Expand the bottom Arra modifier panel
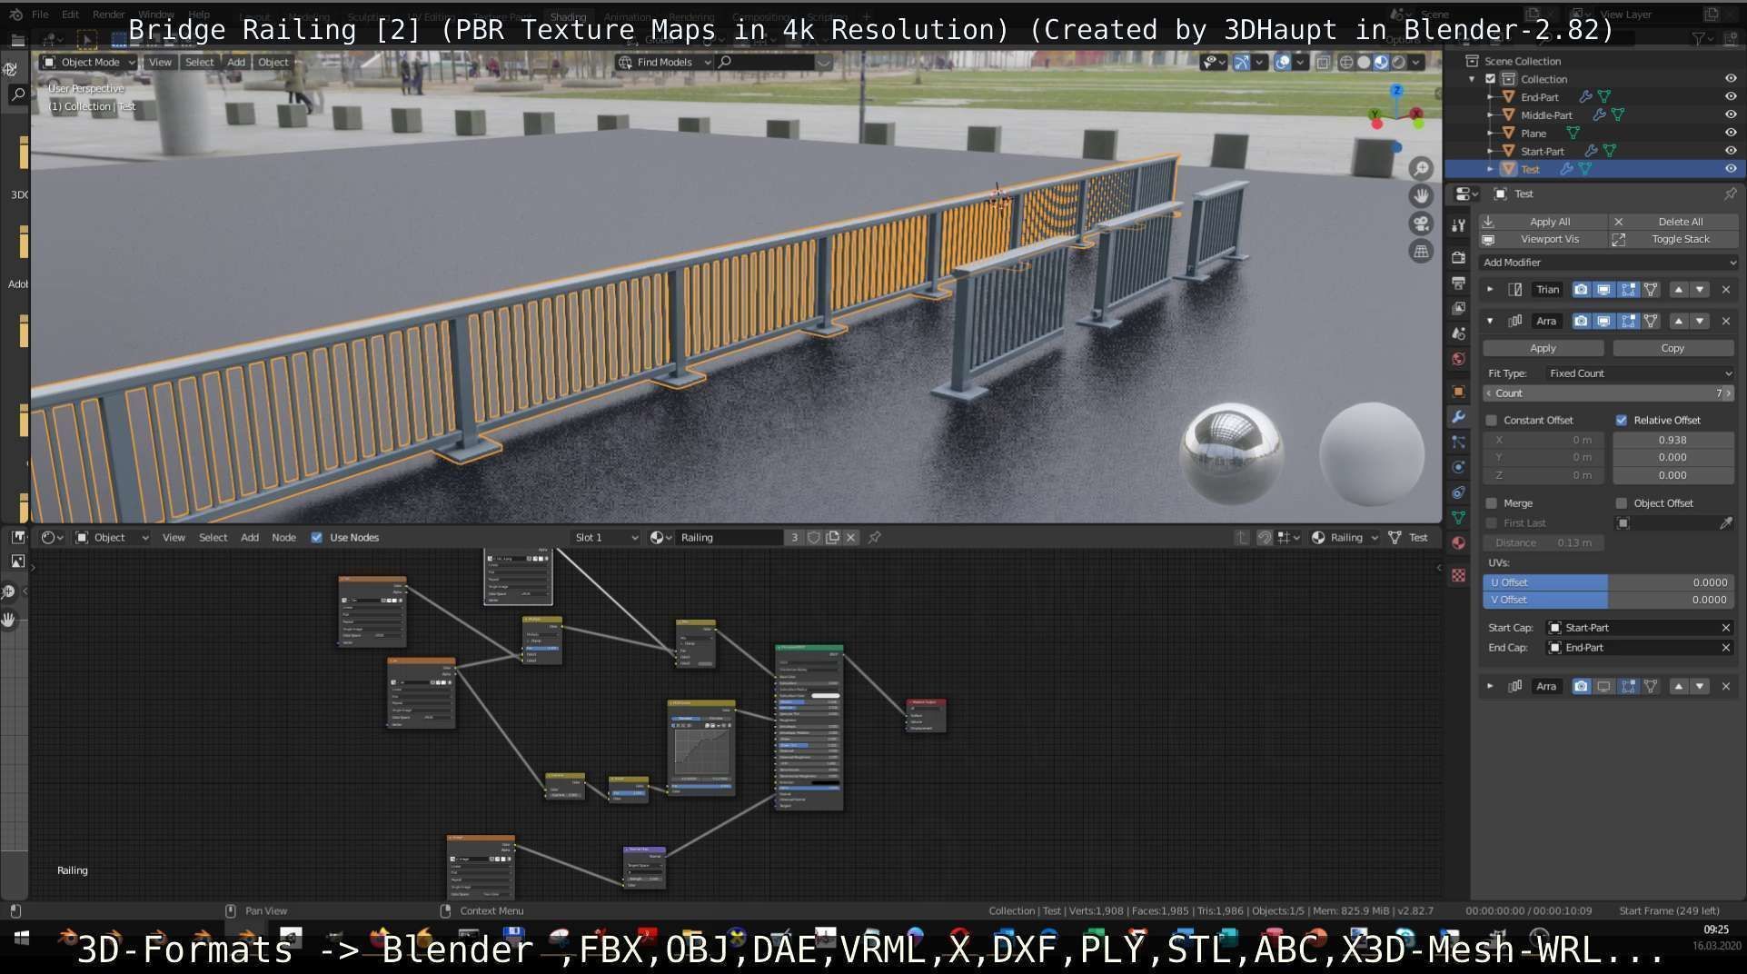The height and width of the screenshot is (974, 1747). click(1490, 686)
